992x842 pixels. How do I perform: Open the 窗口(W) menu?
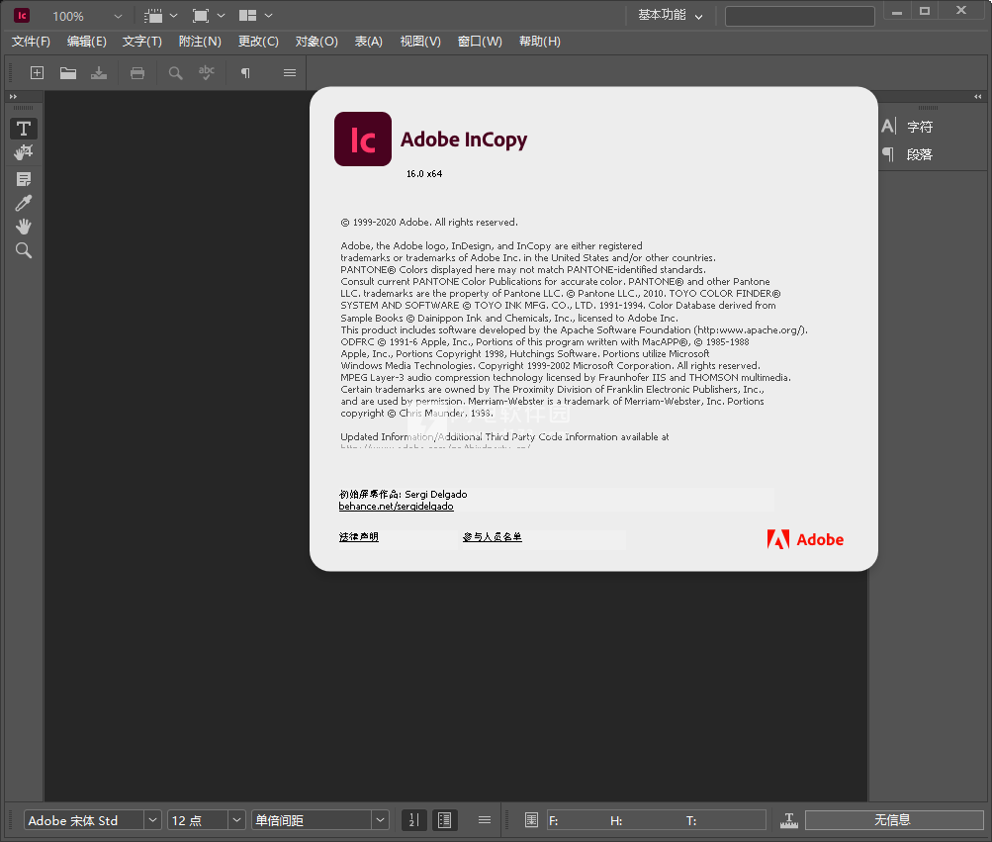point(481,42)
